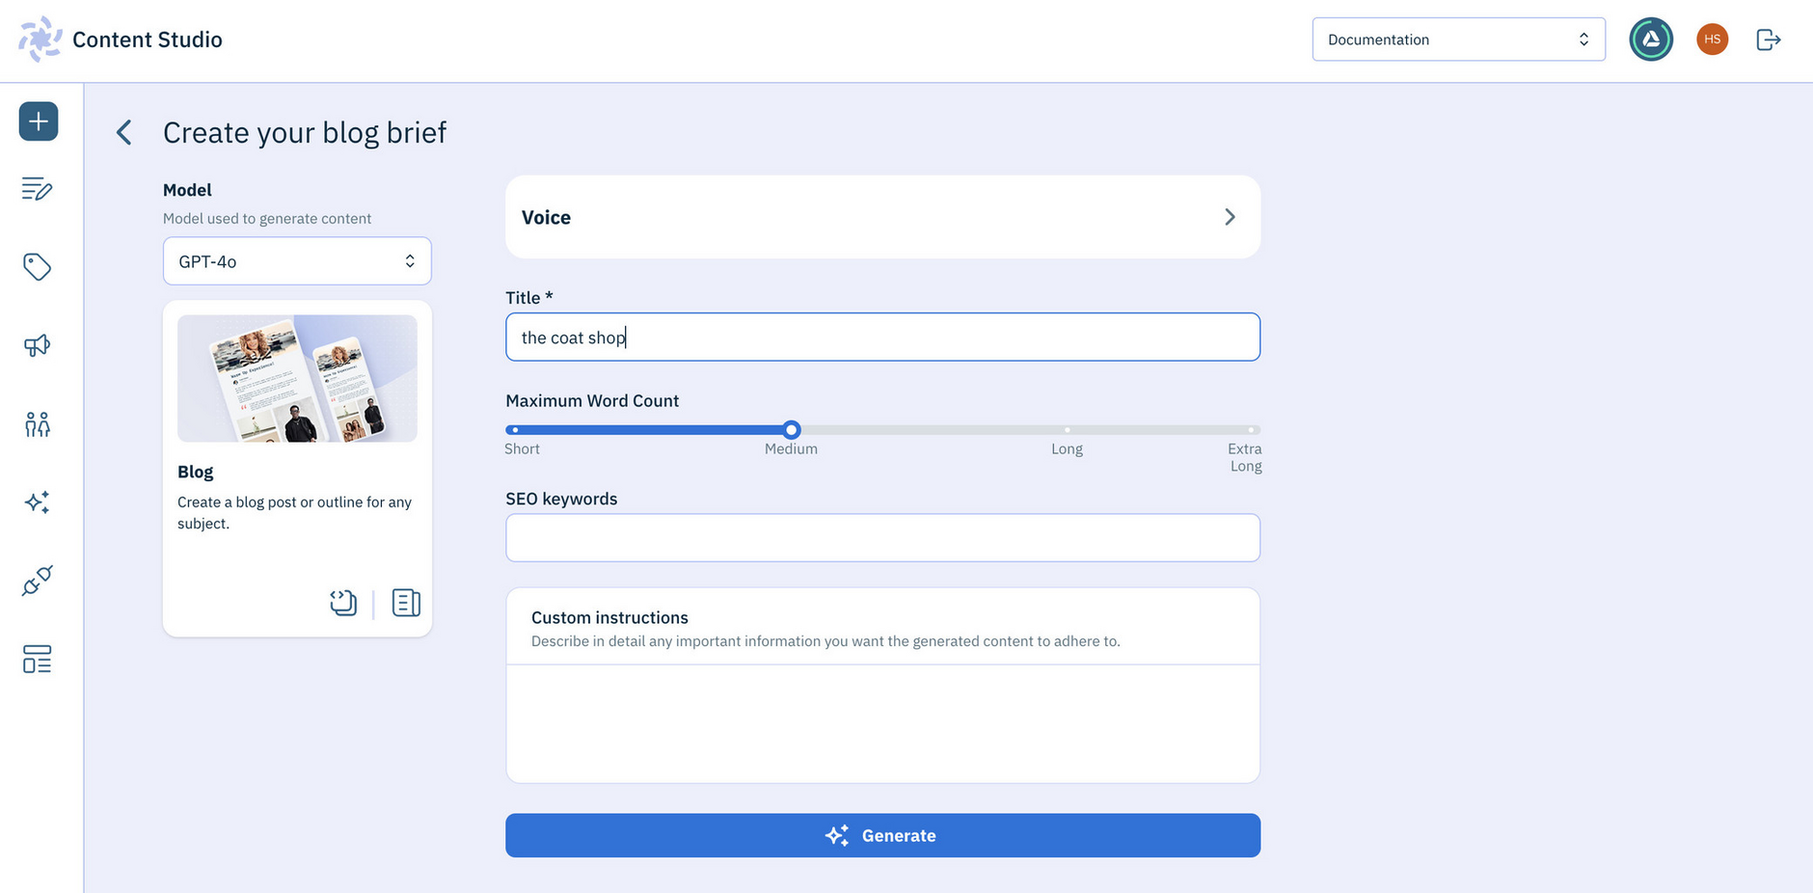Click the Maximum Word Count label

tap(592, 400)
